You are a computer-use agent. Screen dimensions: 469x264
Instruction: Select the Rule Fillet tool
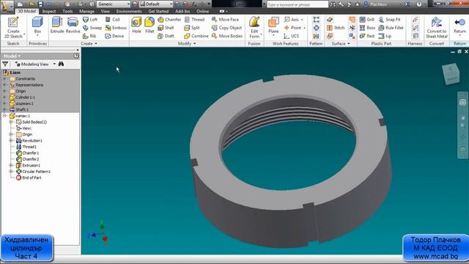[x=391, y=28]
